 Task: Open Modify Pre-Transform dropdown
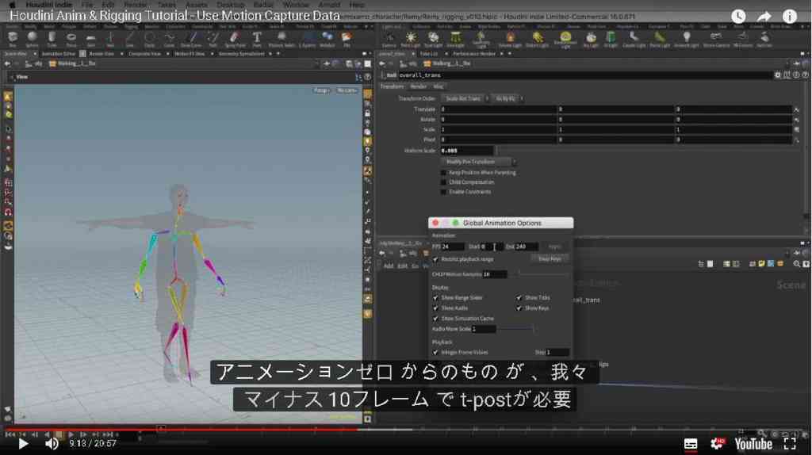click(x=480, y=162)
